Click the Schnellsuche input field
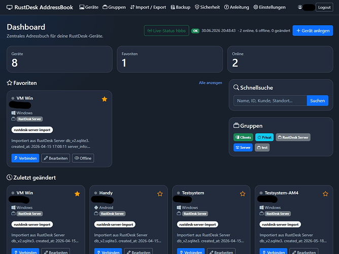Viewport: 339px width, 254px height. [x=270, y=101]
